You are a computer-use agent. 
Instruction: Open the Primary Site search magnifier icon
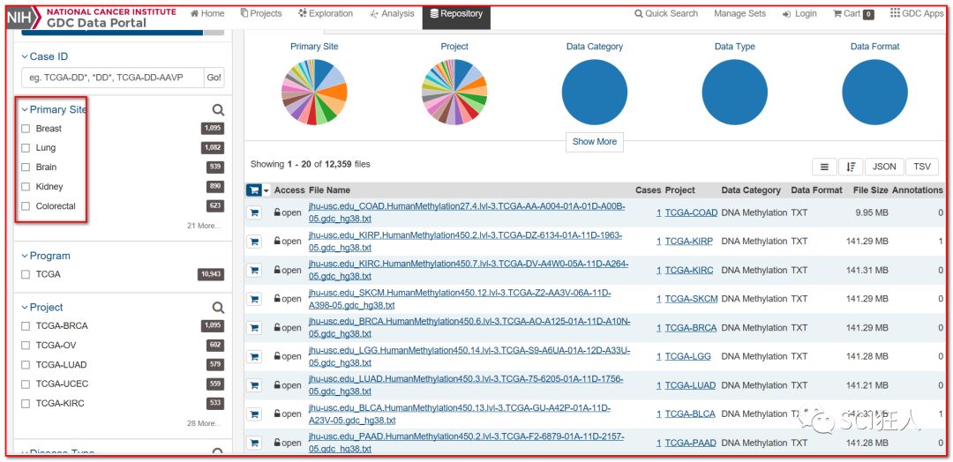pyautogui.click(x=218, y=110)
